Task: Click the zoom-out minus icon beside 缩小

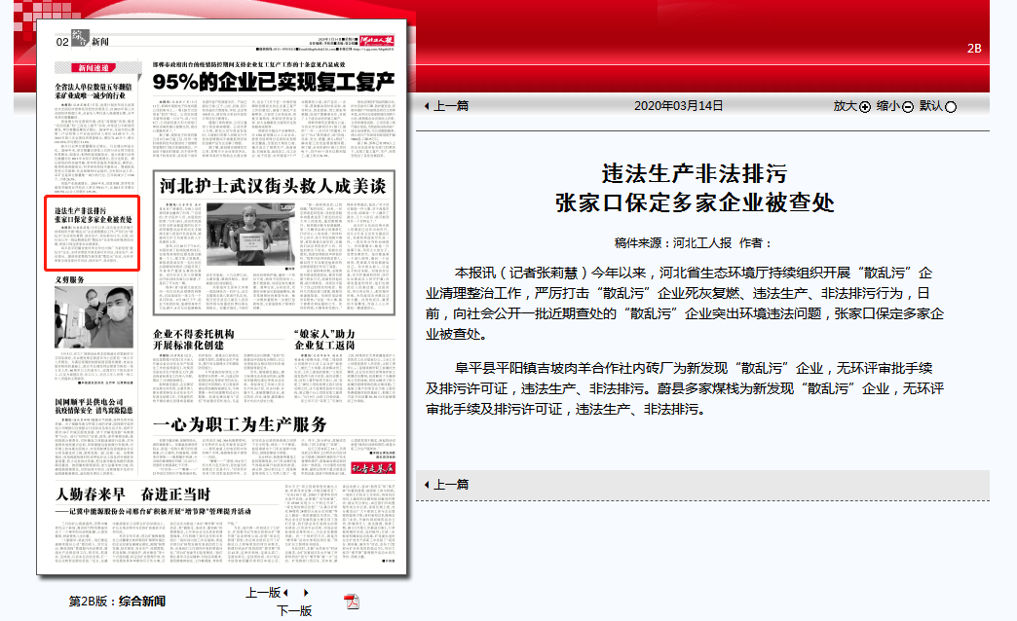Action: click(907, 107)
